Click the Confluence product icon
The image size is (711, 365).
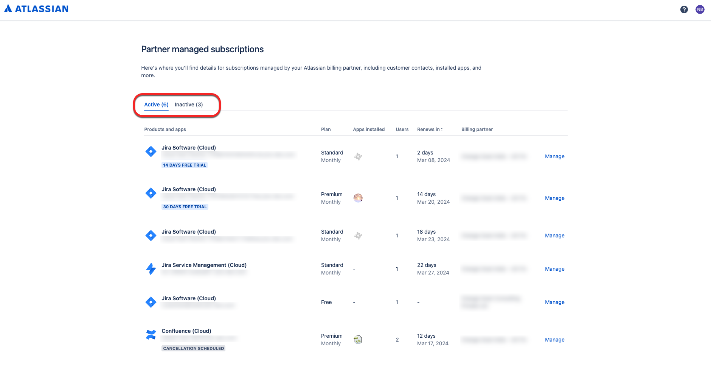151,335
